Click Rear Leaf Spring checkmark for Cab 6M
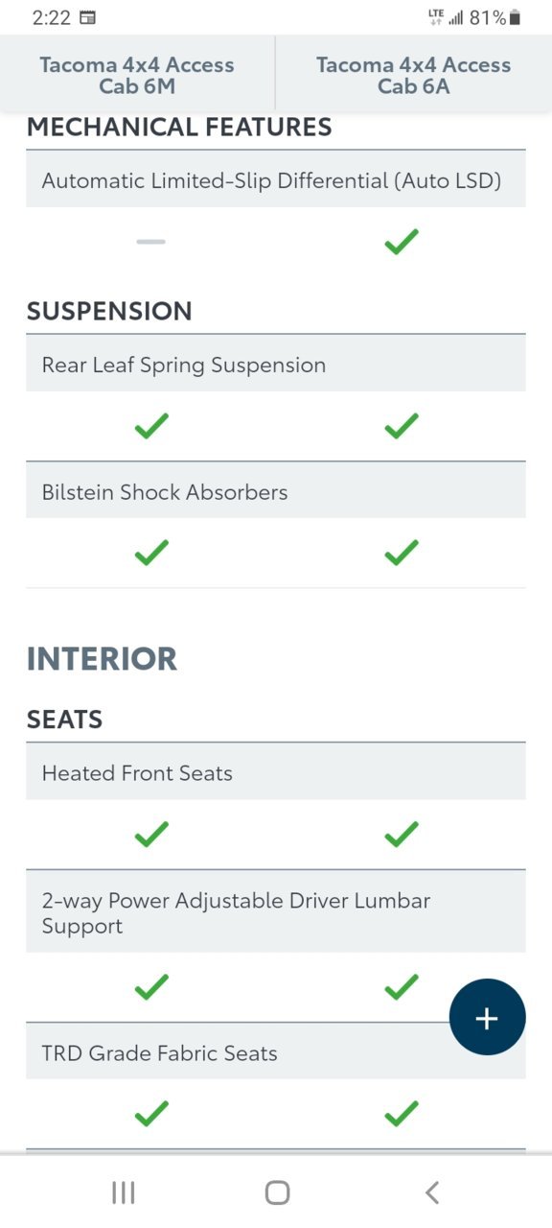This screenshot has height=1228, width=552. coord(151,425)
